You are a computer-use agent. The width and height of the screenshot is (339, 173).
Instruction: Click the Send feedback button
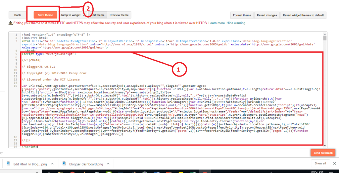point(323,153)
